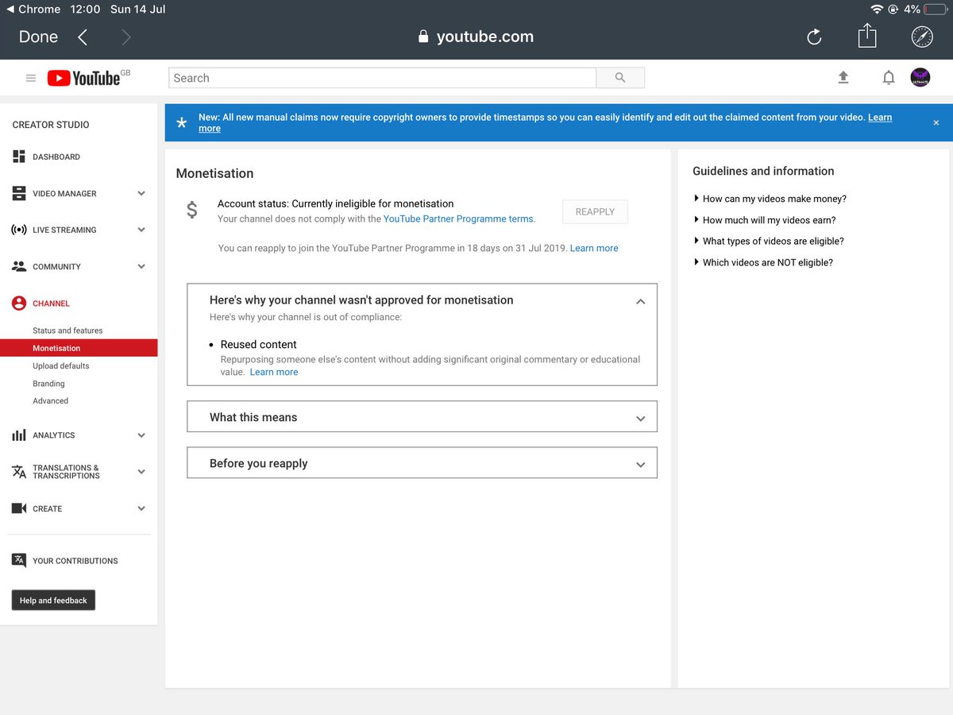Click the search magnifier button
Screen dimensions: 953x715
620,78
